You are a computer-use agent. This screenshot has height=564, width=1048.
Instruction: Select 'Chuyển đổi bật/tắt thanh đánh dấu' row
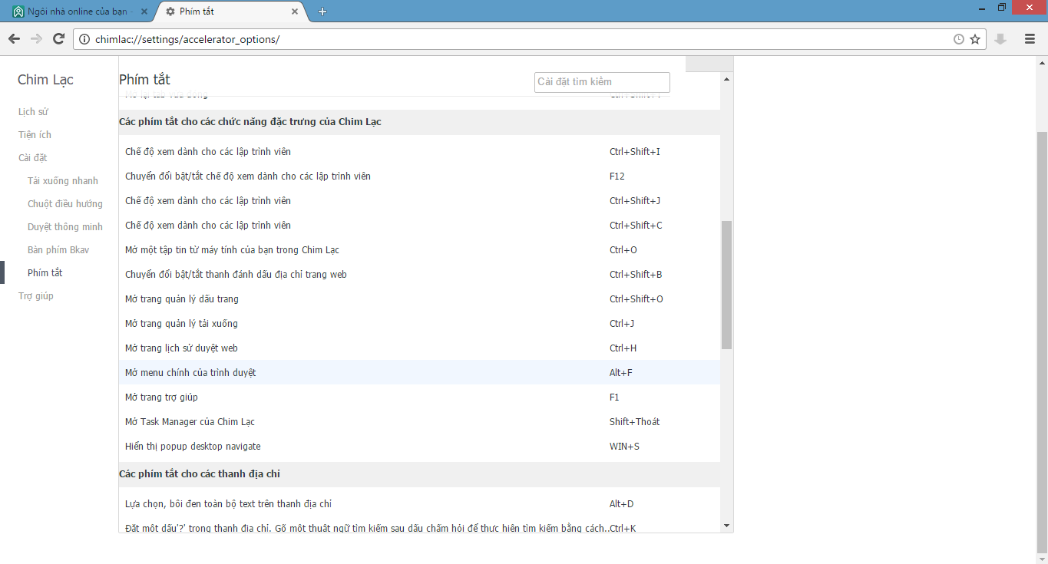tap(419, 275)
